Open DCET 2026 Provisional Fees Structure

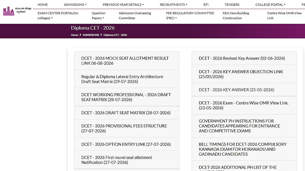127,128
